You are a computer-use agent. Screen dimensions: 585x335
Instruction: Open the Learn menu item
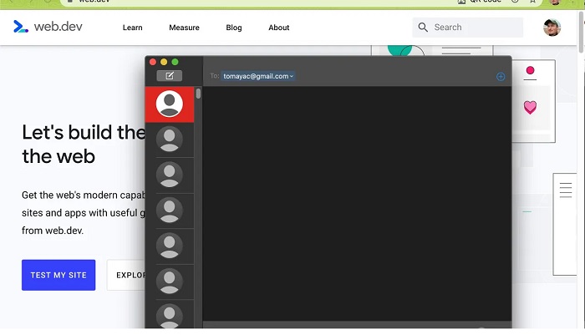tap(132, 28)
